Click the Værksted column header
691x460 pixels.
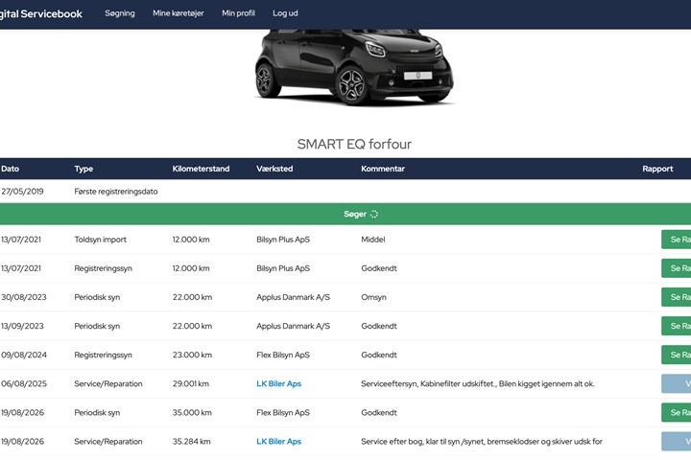click(x=274, y=169)
